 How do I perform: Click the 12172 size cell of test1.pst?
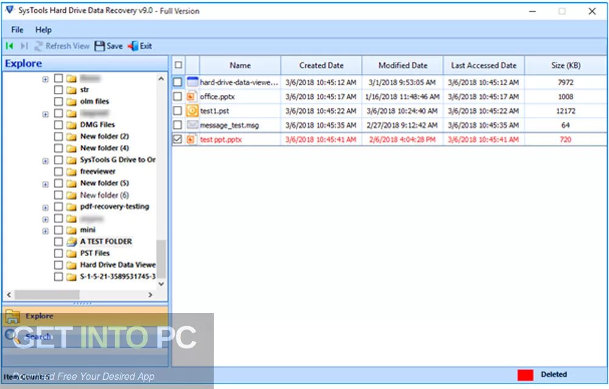point(566,111)
